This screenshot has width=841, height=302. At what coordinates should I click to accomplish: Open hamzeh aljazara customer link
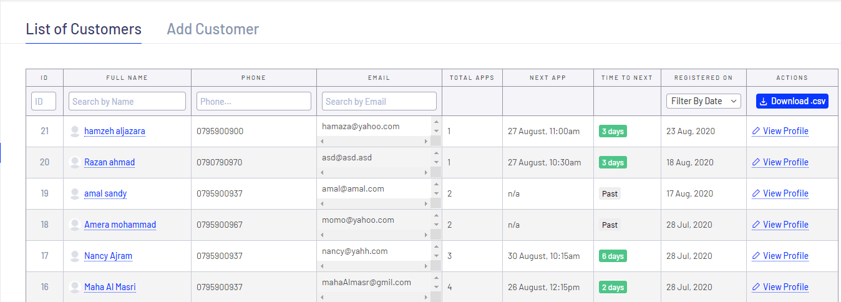pyautogui.click(x=115, y=131)
